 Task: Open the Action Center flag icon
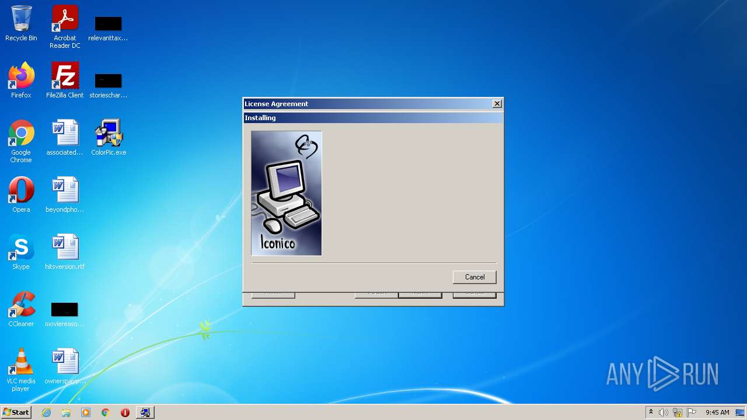[x=692, y=412]
